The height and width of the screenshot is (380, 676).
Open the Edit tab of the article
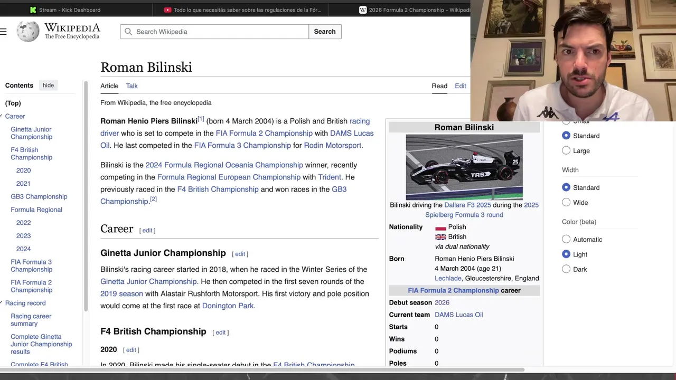click(x=461, y=86)
